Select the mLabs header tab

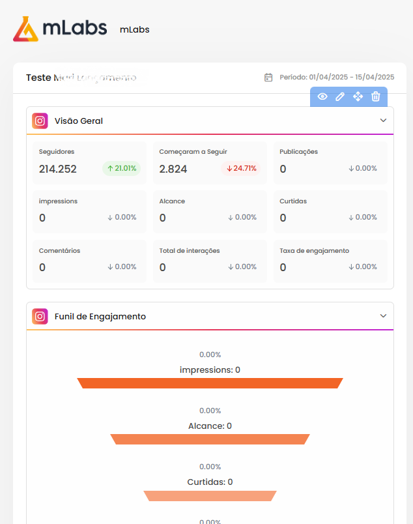pyautogui.click(x=134, y=29)
